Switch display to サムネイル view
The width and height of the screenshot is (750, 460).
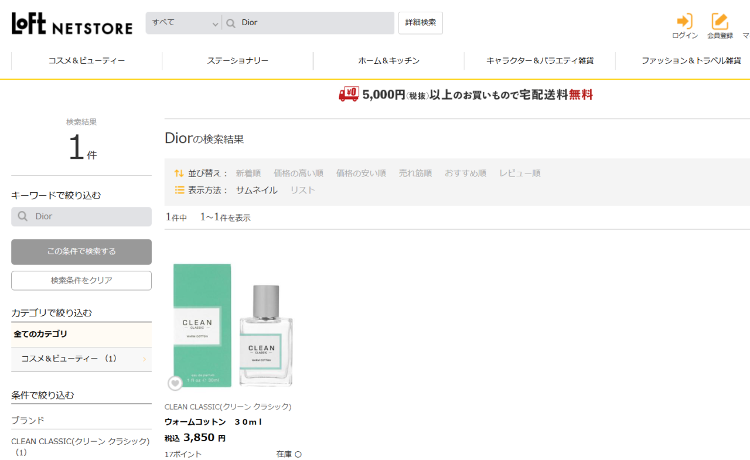[x=257, y=190]
